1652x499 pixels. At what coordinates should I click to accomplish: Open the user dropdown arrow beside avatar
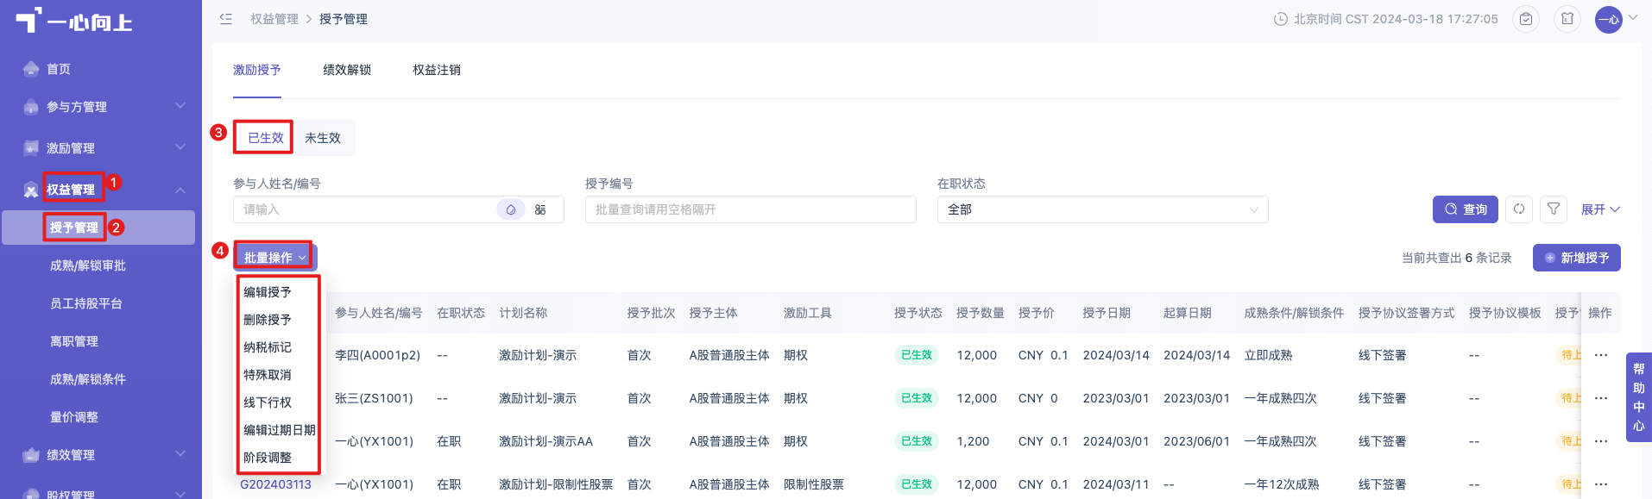point(1633,17)
